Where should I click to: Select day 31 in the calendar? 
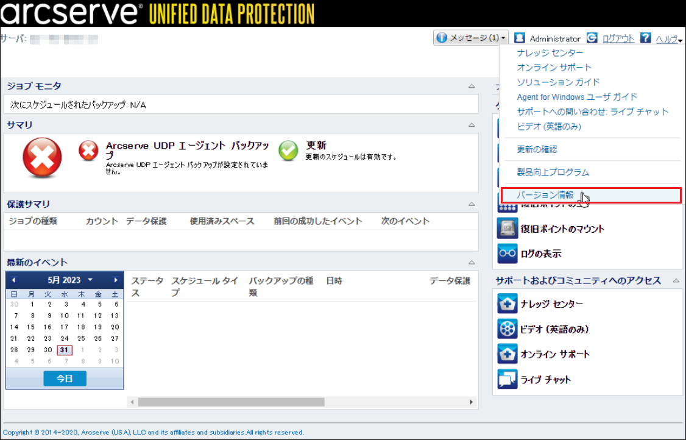(65, 350)
